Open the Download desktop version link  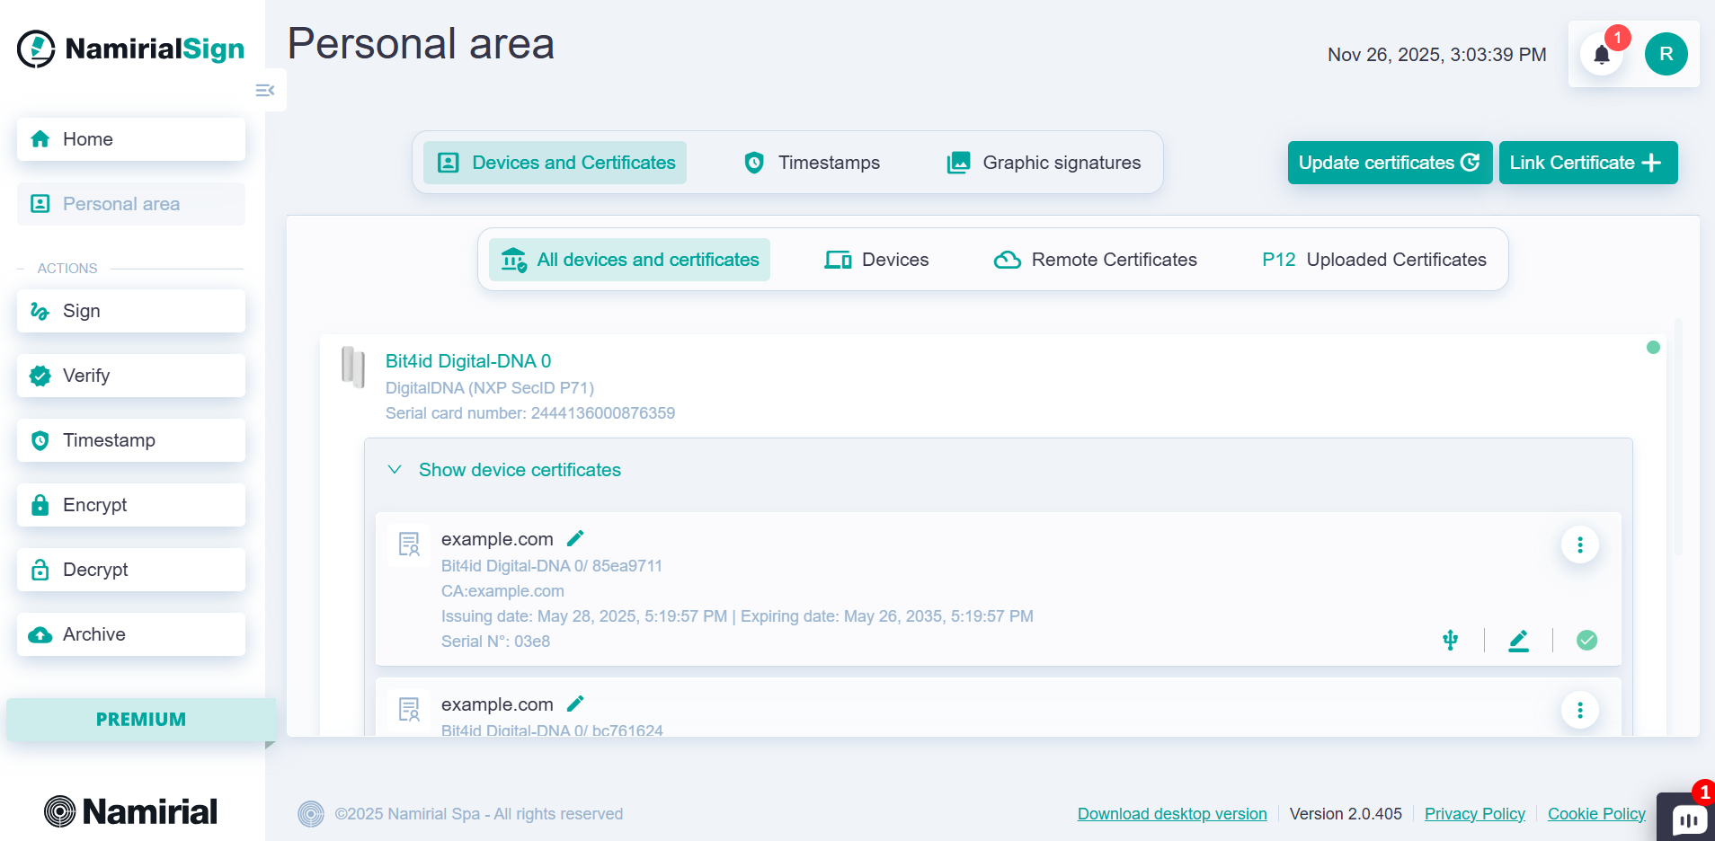(1171, 814)
